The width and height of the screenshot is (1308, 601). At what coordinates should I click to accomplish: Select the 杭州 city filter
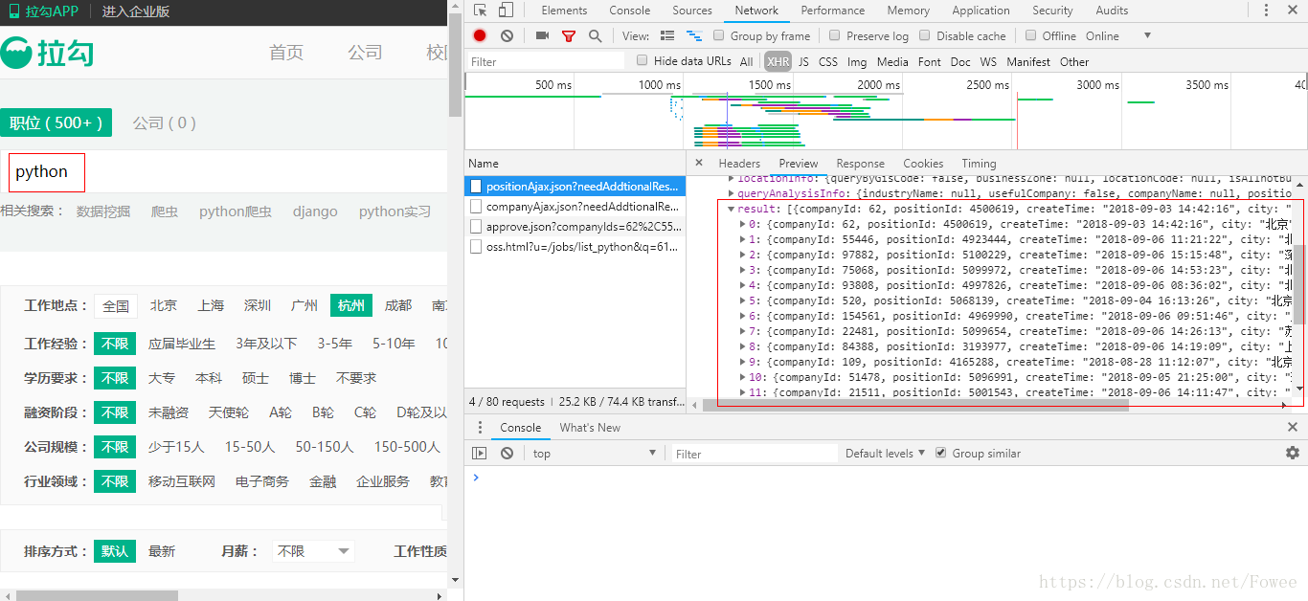pos(351,305)
